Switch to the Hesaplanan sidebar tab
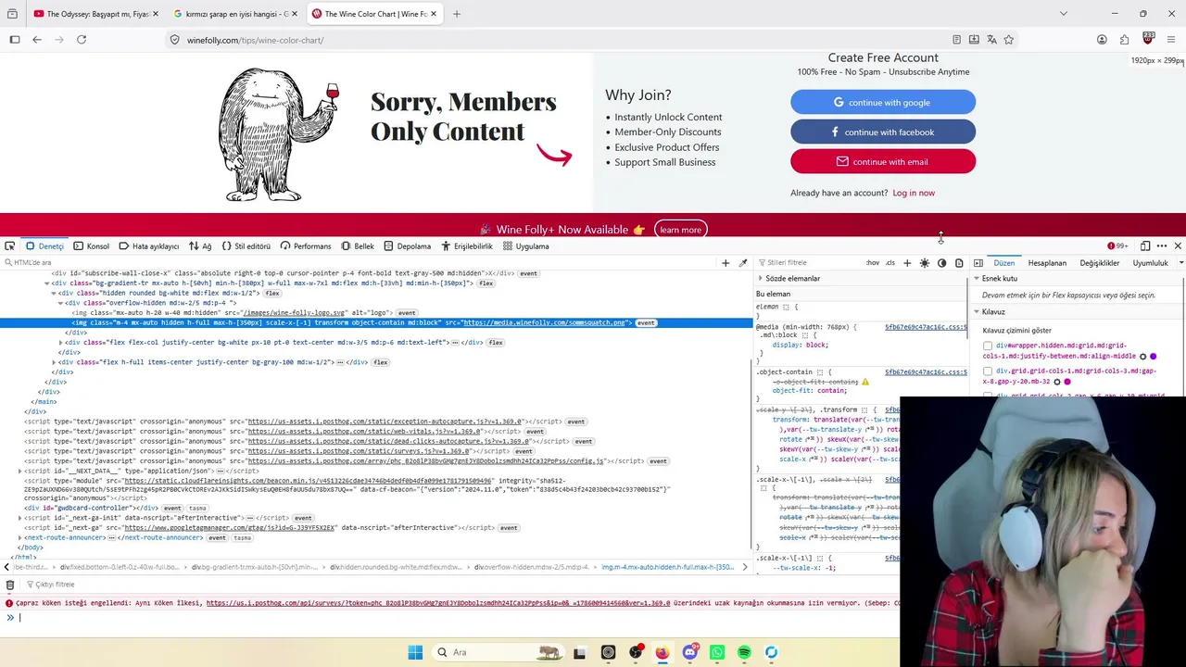 [1047, 263]
